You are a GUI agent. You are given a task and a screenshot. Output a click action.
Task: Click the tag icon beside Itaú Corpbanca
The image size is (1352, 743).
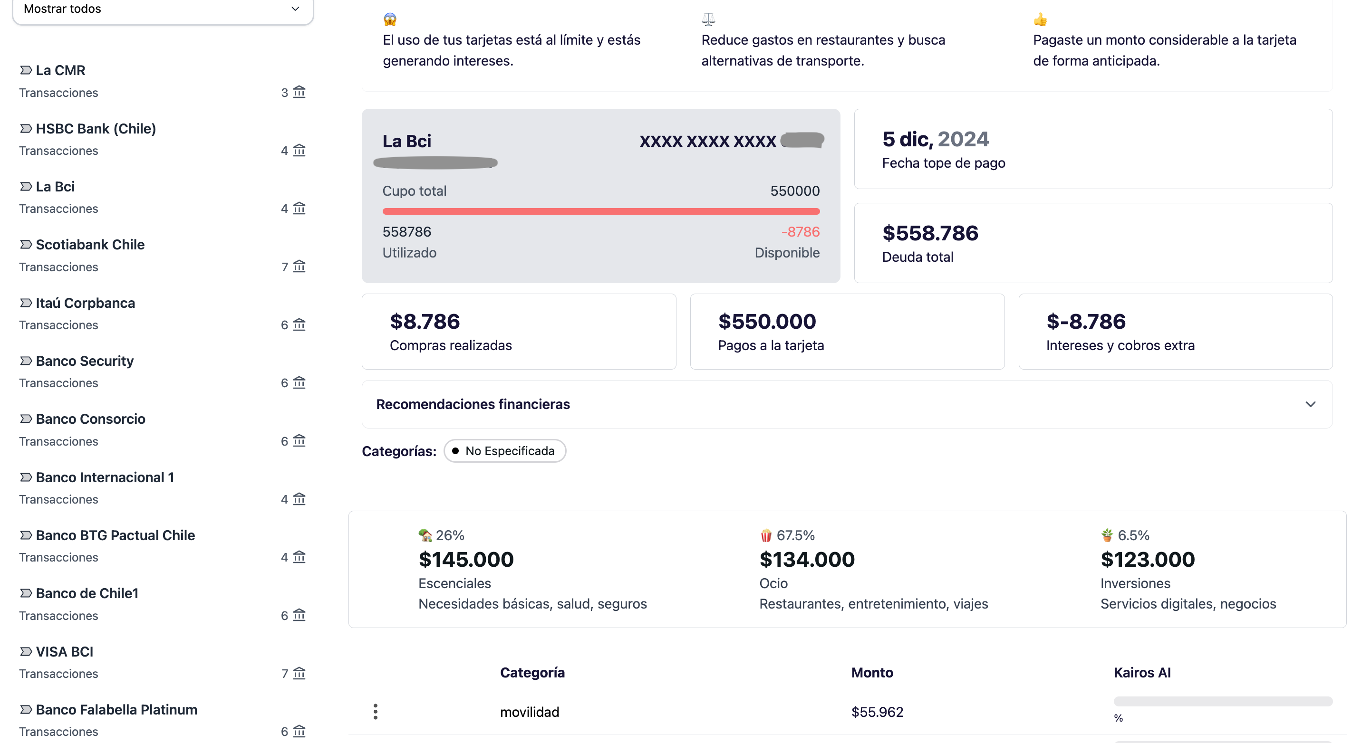coord(26,303)
